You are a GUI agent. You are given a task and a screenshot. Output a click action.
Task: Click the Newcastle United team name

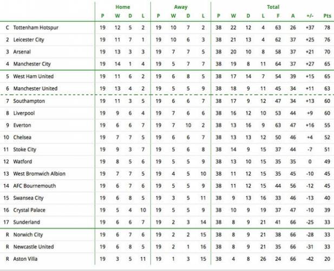[34, 247]
